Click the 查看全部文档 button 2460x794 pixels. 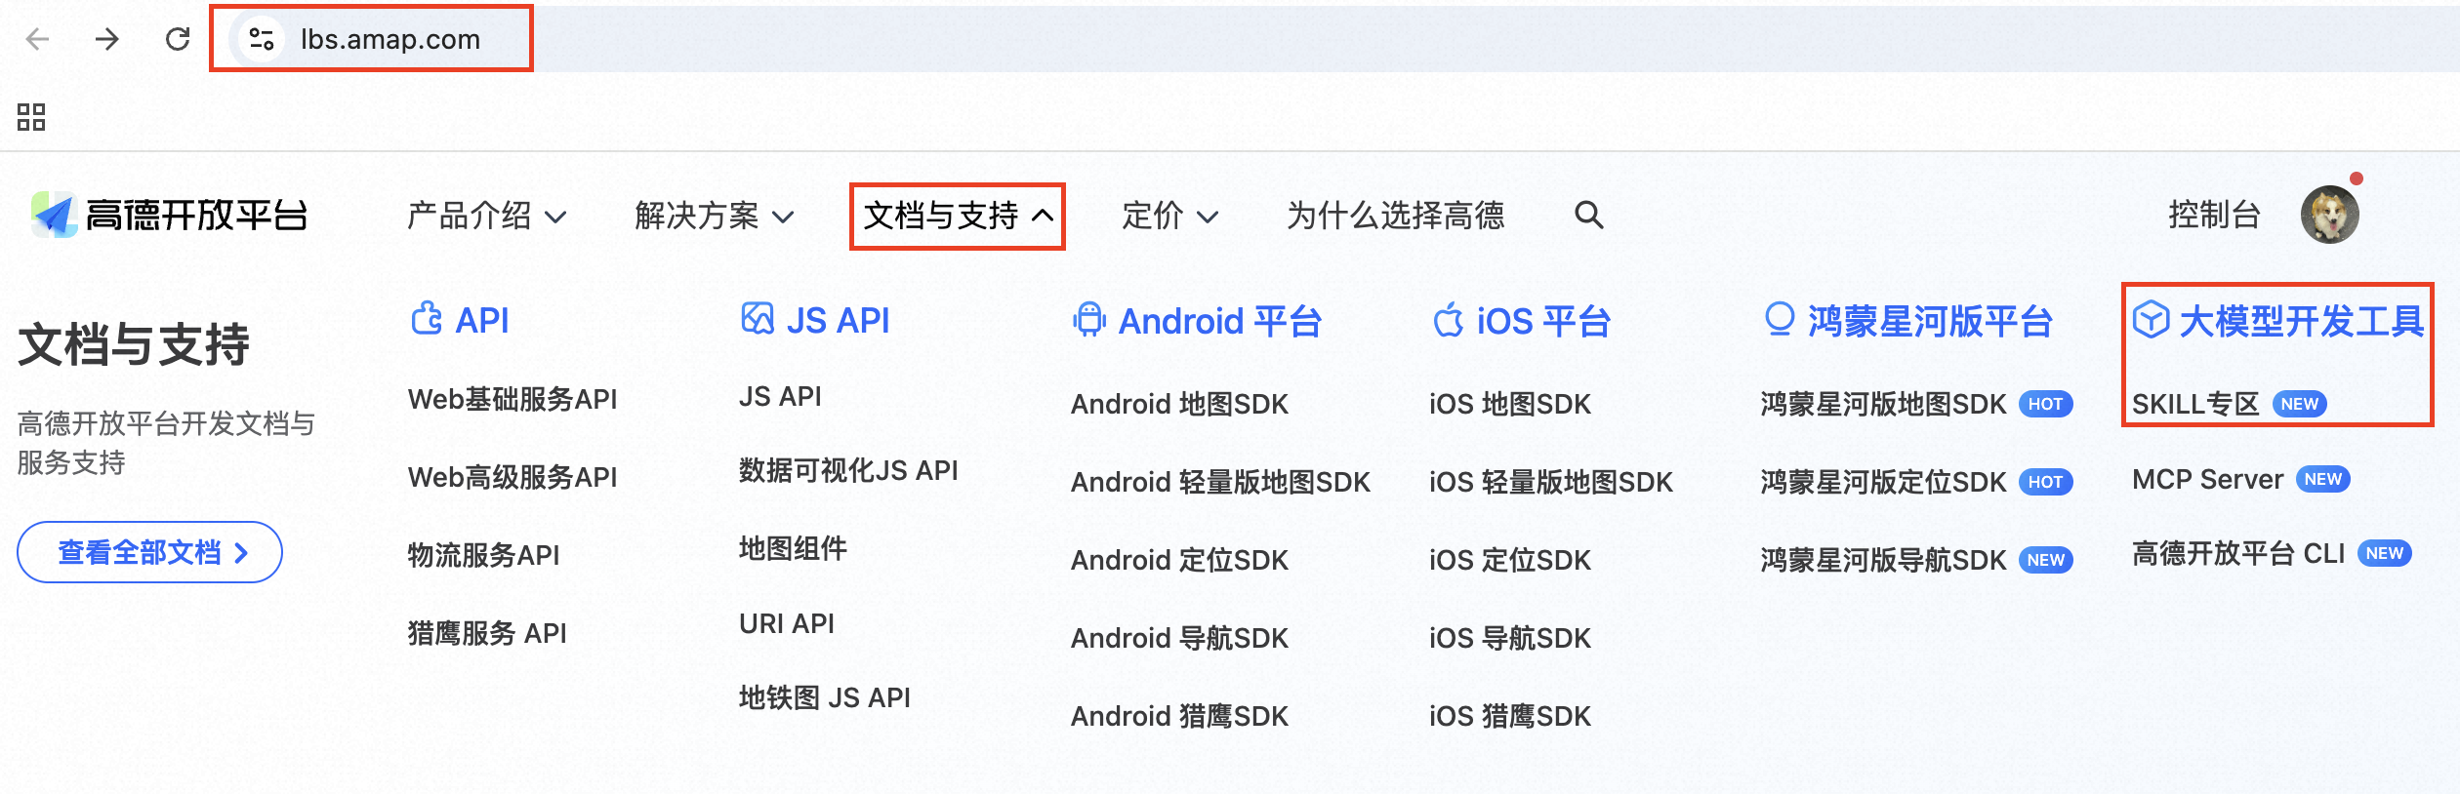click(149, 552)
